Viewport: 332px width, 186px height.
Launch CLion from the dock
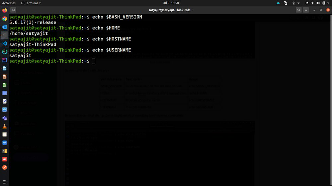tap(5, 52)
